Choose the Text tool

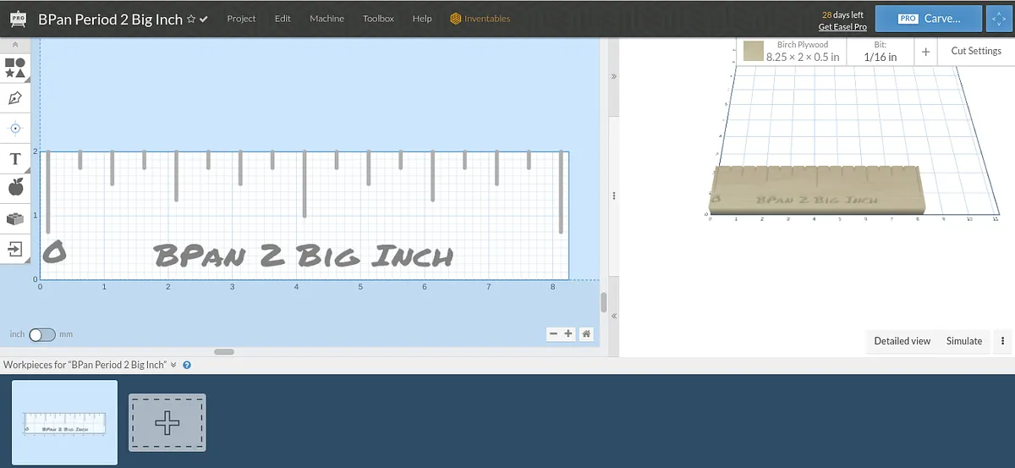[x=15, y=159]
